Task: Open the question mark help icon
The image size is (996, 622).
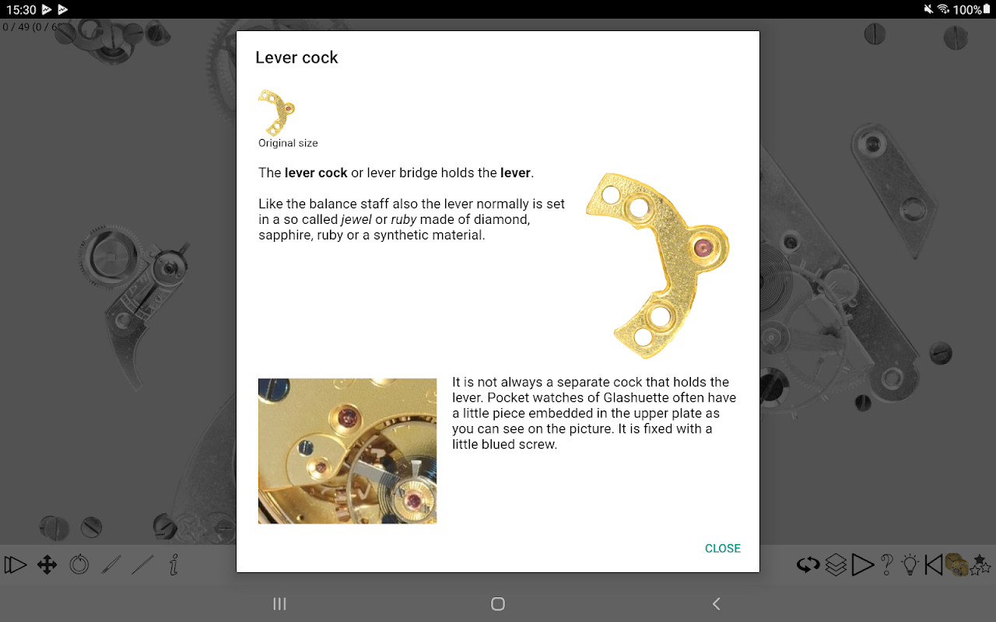Action: click(x=887, y=564)
